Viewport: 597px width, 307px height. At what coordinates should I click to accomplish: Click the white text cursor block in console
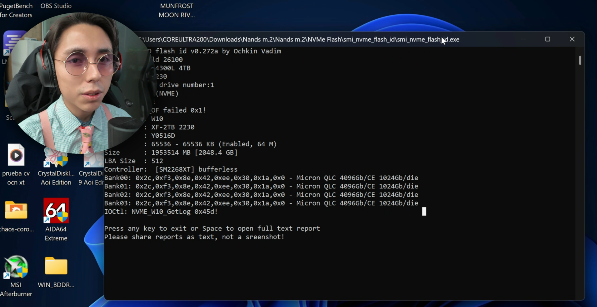pyautogui.click(x=424, y=212)
